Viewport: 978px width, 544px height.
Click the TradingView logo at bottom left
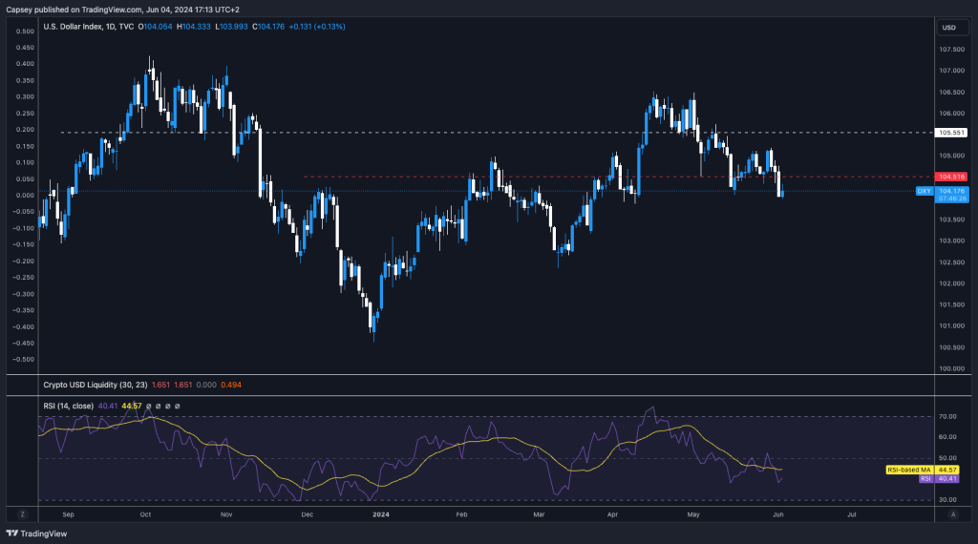[31, 534]
